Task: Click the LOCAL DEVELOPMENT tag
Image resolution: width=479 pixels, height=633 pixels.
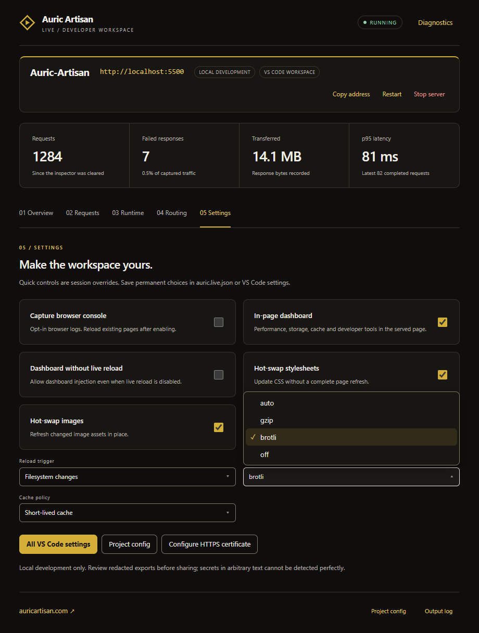Action: [224, 72]
